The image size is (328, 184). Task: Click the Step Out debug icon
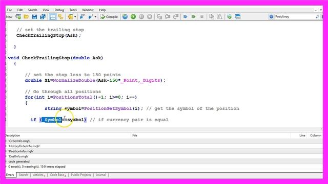coord(176,17)
